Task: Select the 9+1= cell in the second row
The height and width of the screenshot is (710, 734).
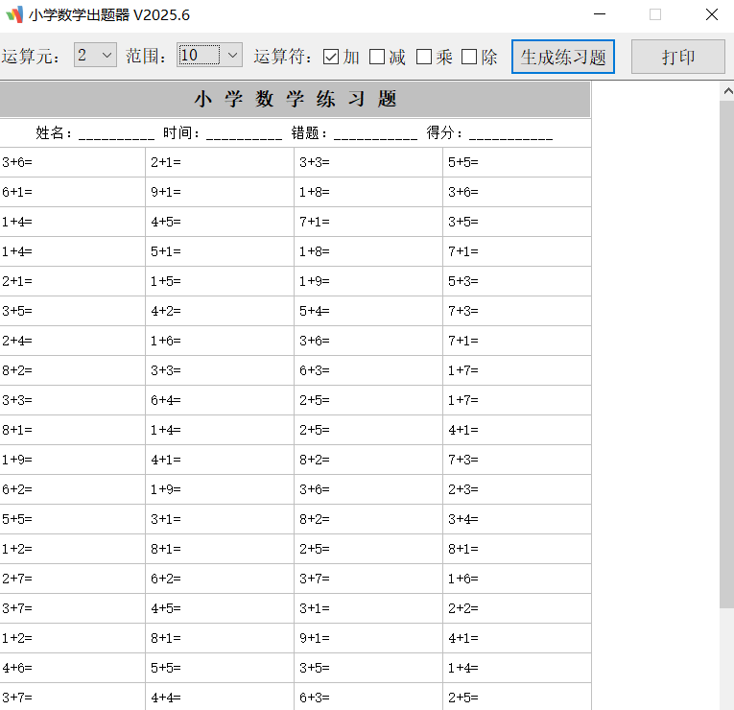Action: (x=220, y=192)
